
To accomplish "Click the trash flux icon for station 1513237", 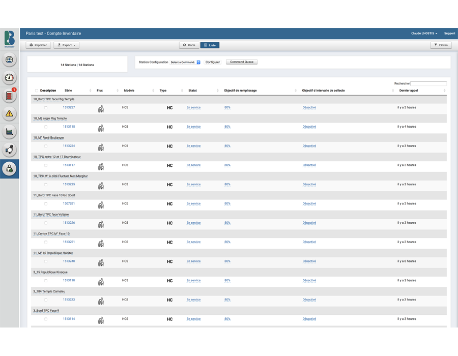I will (x=101, y=108).
